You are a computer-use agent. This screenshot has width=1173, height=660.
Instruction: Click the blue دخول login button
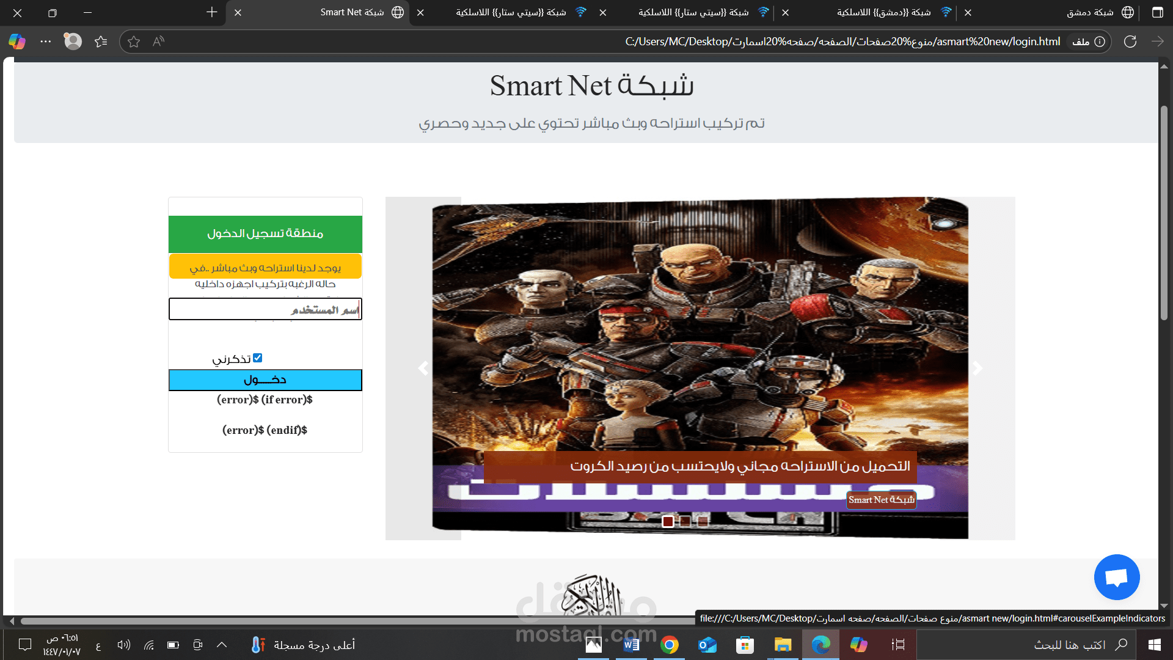(265, 380)
